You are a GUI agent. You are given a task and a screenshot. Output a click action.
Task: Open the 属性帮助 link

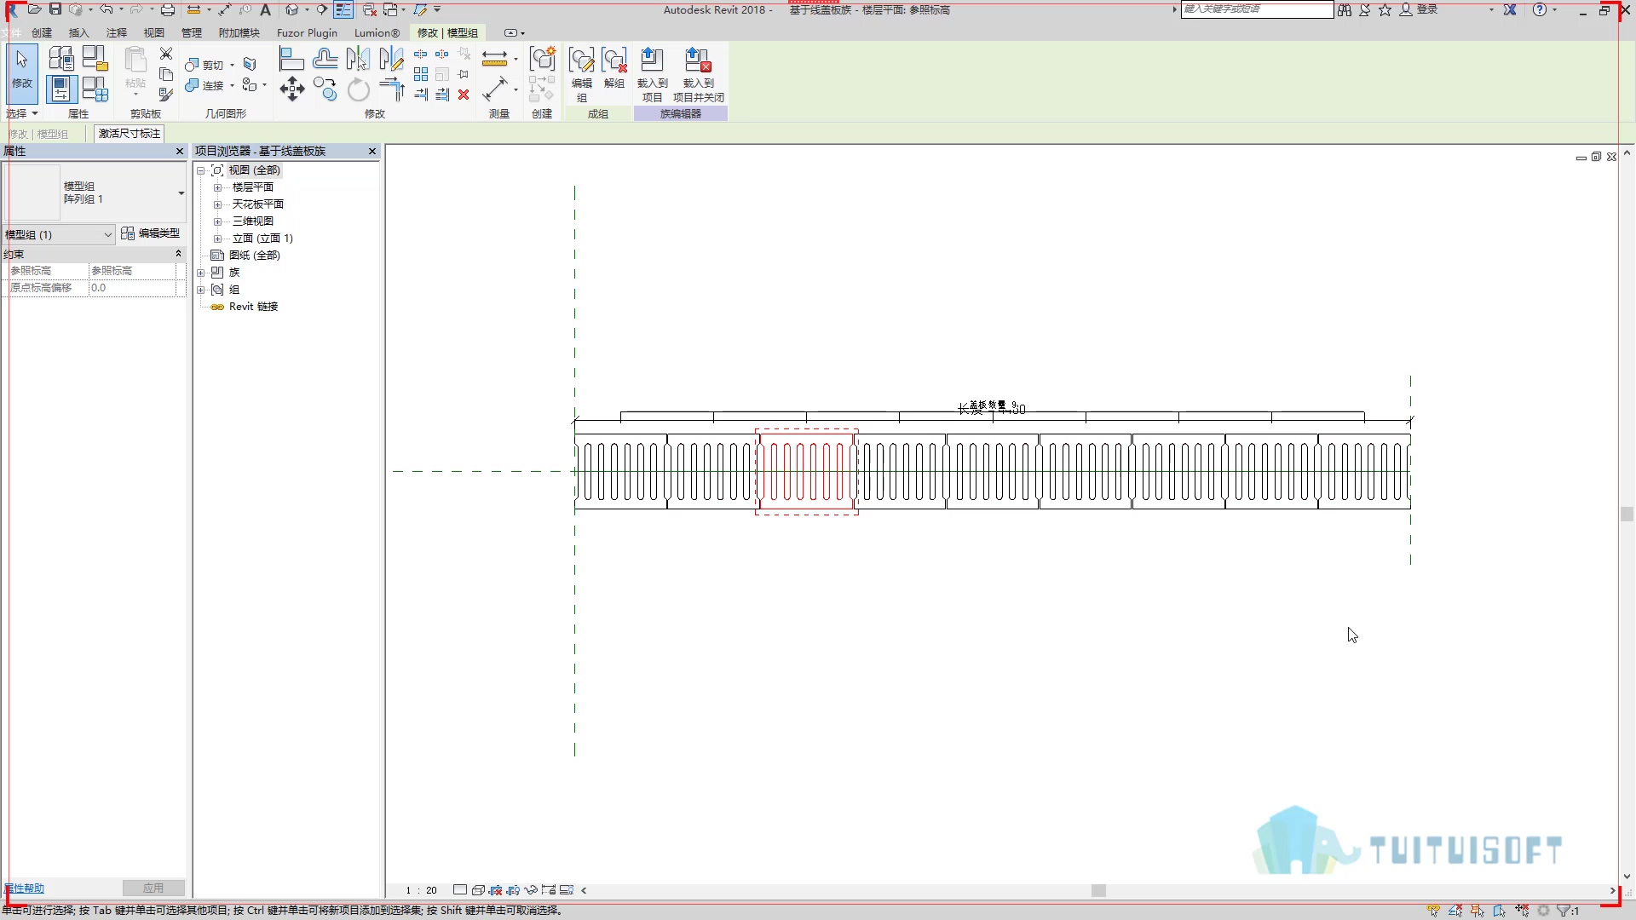click(24, 888)
